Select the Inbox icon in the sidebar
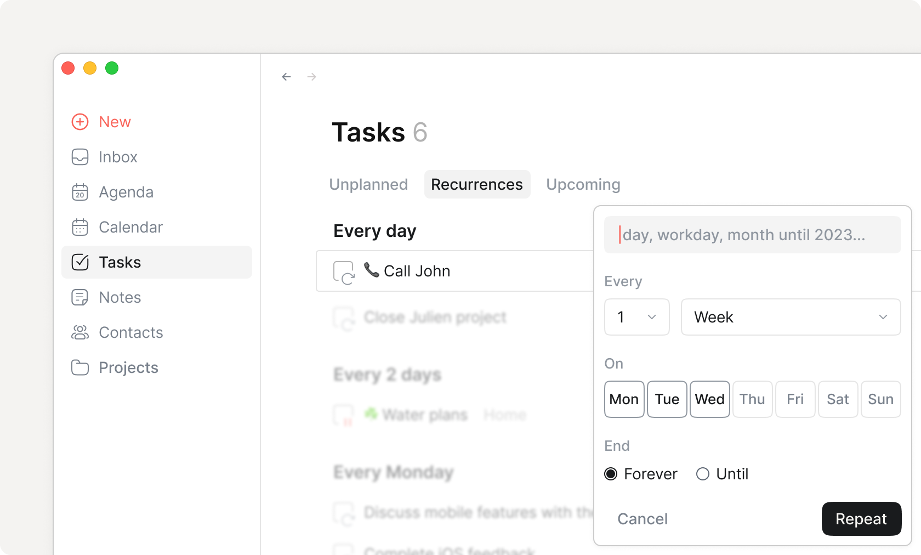The height and width of the screenshot is (555, 921). click(79, 157)
